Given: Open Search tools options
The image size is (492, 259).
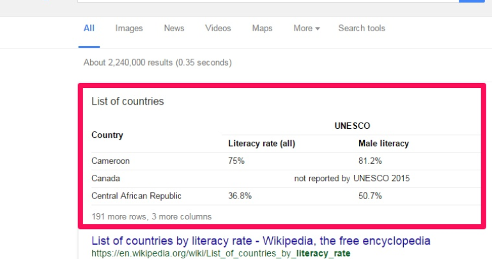Looking at the screenshot, I should pos(362,28).
